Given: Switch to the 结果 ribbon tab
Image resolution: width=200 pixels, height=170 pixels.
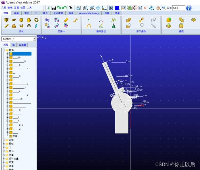Looking at the screenshot, I should (x=117, y=13).
